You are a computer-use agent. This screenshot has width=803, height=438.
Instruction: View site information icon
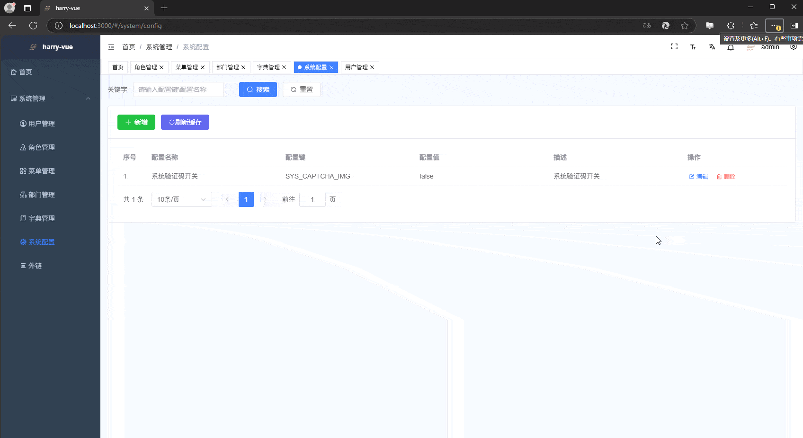(59, 26)
